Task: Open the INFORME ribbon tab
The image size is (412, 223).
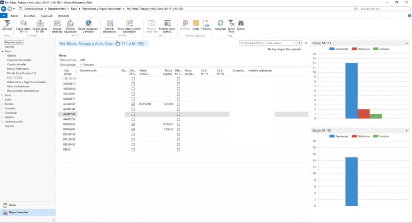Action: [64, 16]
